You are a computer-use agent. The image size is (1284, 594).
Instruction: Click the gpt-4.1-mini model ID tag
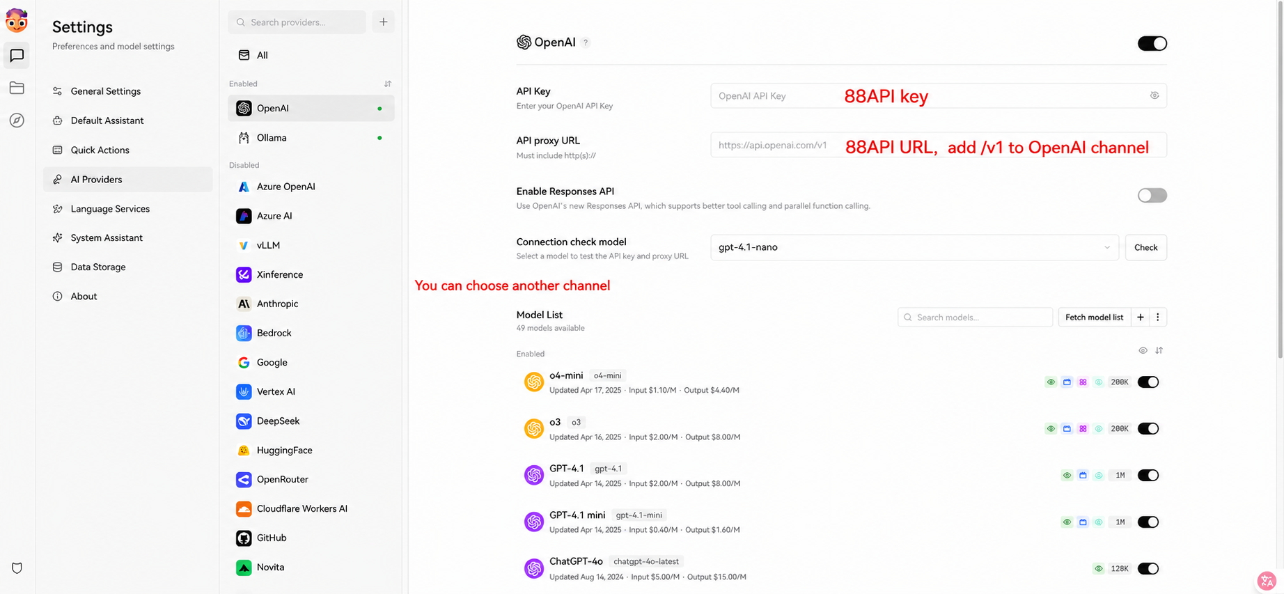(639, 515)
